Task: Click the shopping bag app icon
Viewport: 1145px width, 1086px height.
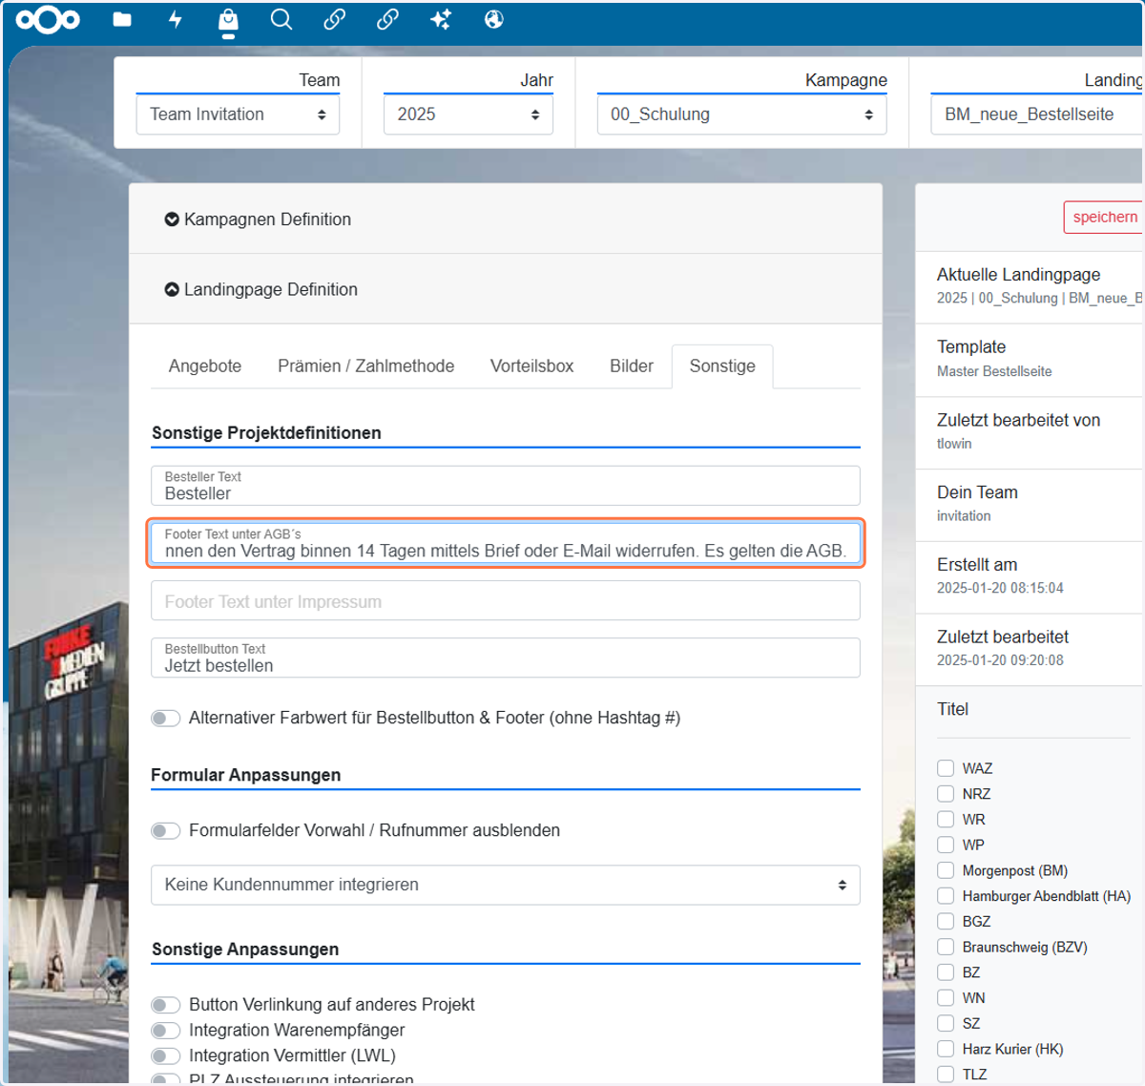Action: (x=228, y=20)
